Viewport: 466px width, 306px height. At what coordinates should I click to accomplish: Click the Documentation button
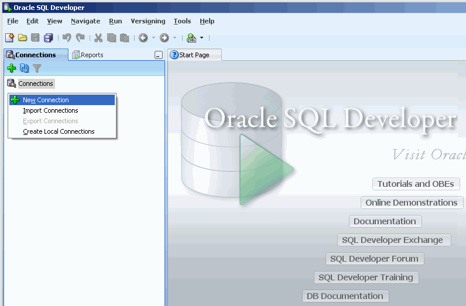pyautogui.click(x=385, y=221)
